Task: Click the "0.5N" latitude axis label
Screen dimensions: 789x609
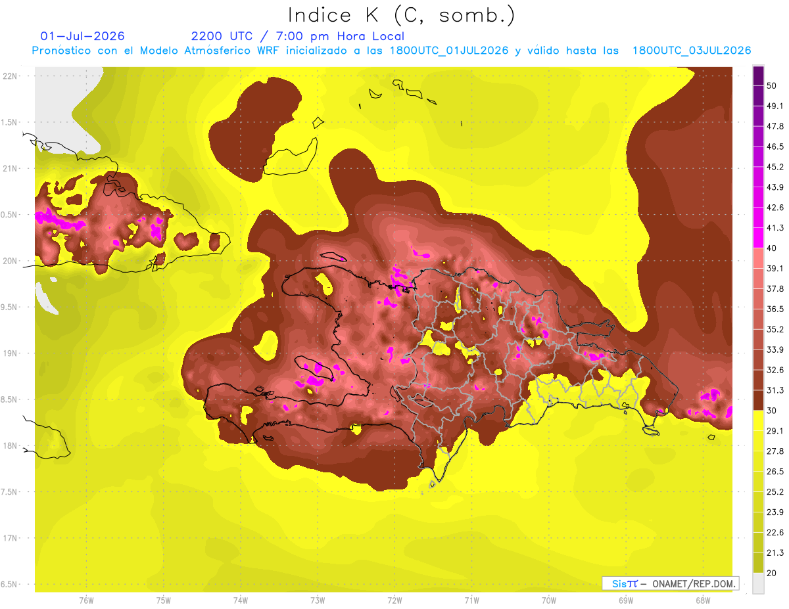Action: point(10,215)
